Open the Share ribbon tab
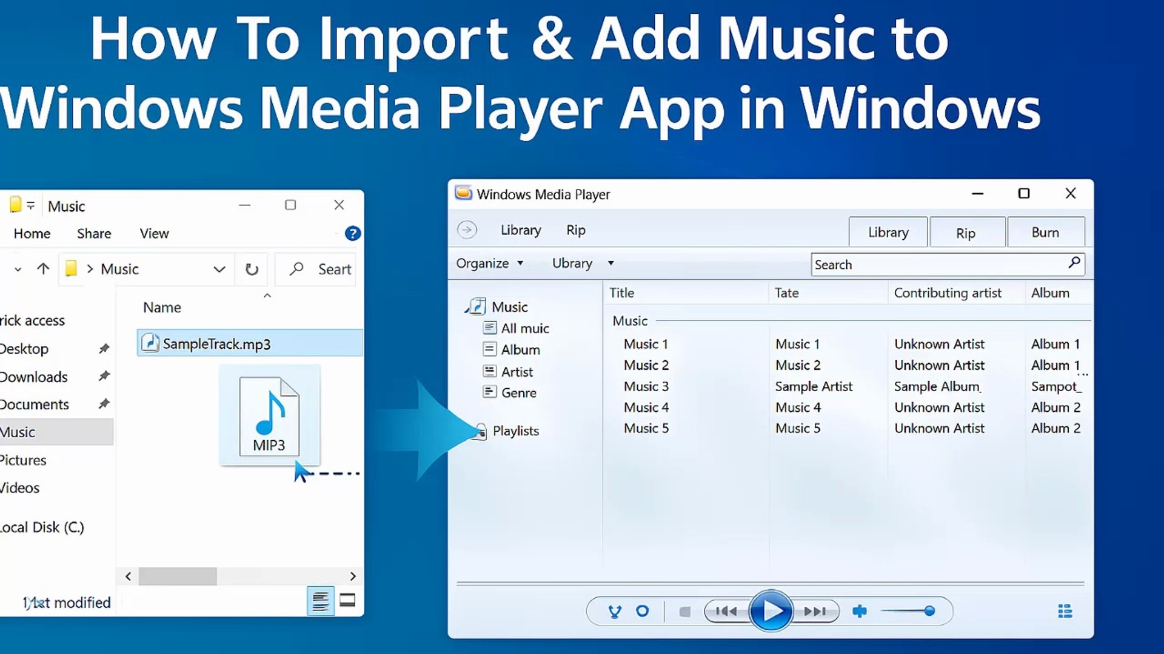 tap(94, 234)
